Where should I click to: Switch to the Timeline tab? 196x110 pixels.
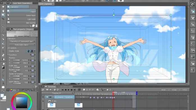(51, 87)
